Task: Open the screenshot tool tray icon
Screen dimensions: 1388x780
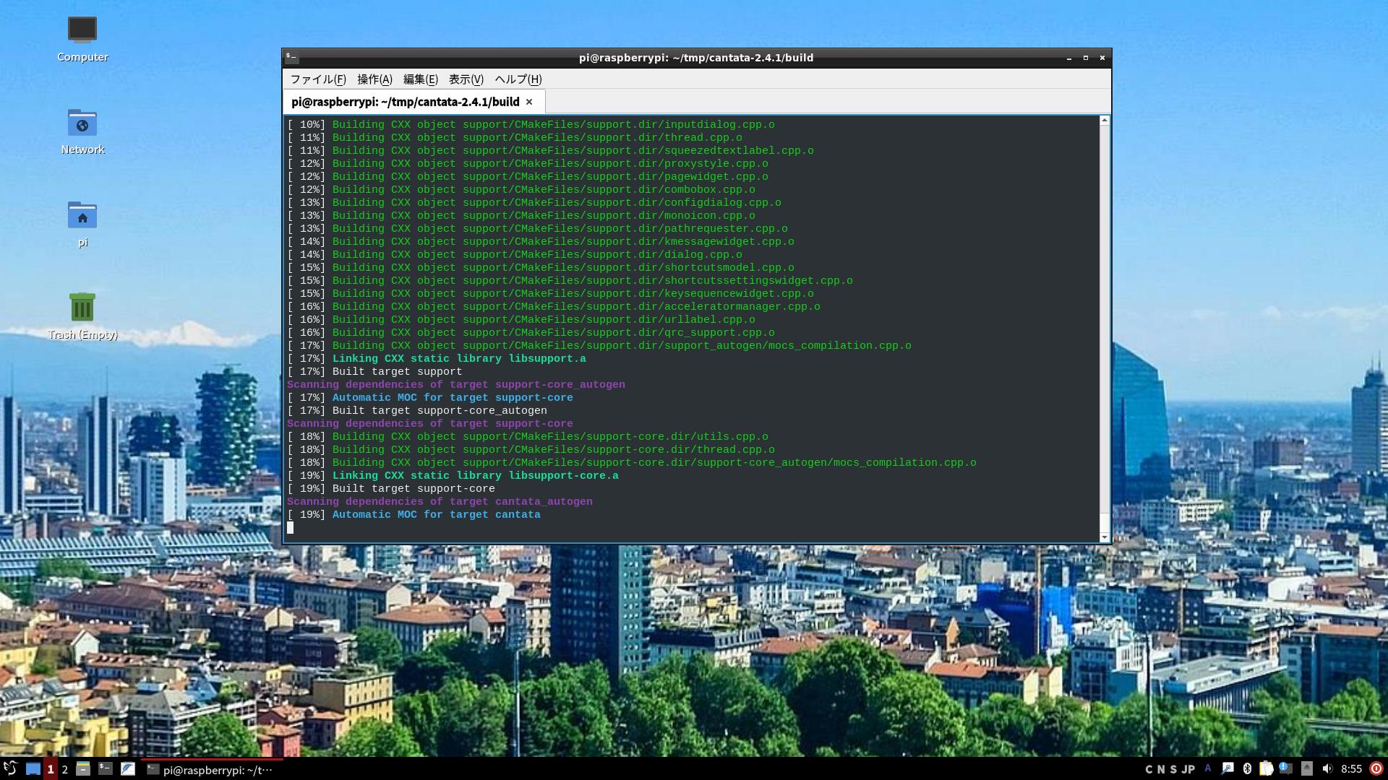Action: 1228,768
